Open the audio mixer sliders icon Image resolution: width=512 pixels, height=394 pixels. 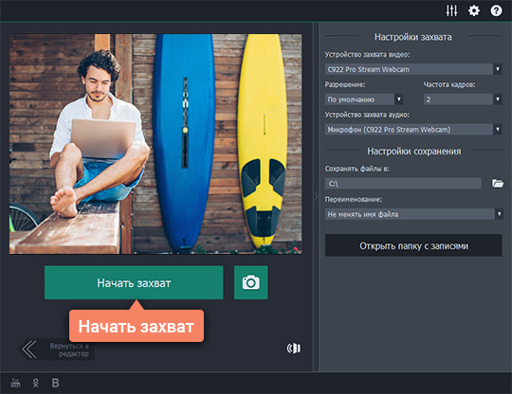451,10
